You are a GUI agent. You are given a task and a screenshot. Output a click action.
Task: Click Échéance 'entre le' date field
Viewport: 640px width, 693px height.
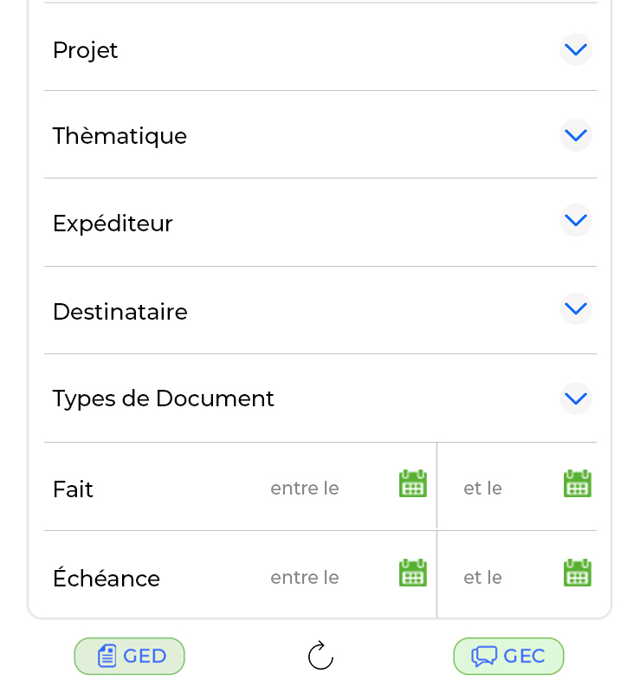point(305,578)
